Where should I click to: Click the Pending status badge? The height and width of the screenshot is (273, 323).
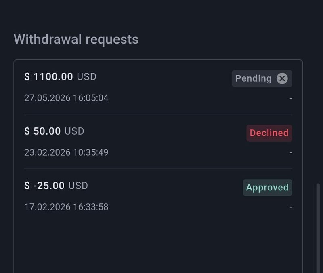click(x=262, y=78)
